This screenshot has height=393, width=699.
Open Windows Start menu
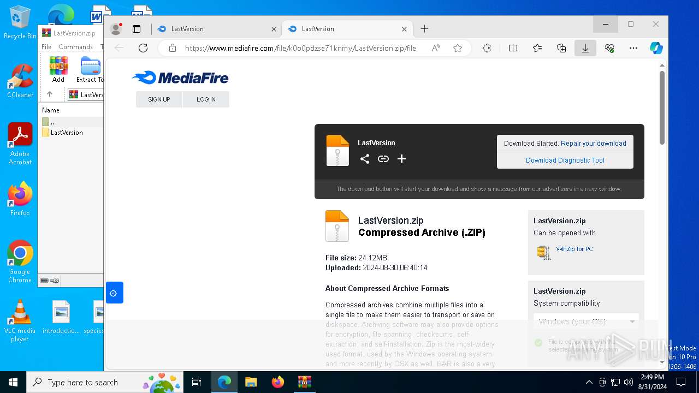coord(13,382)
